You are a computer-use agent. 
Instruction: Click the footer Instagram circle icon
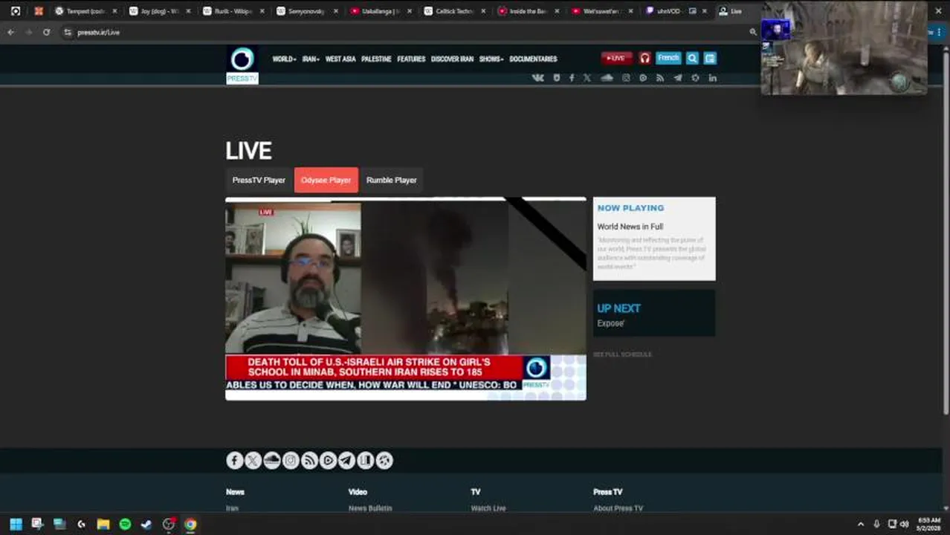click(x=291, y=461)
